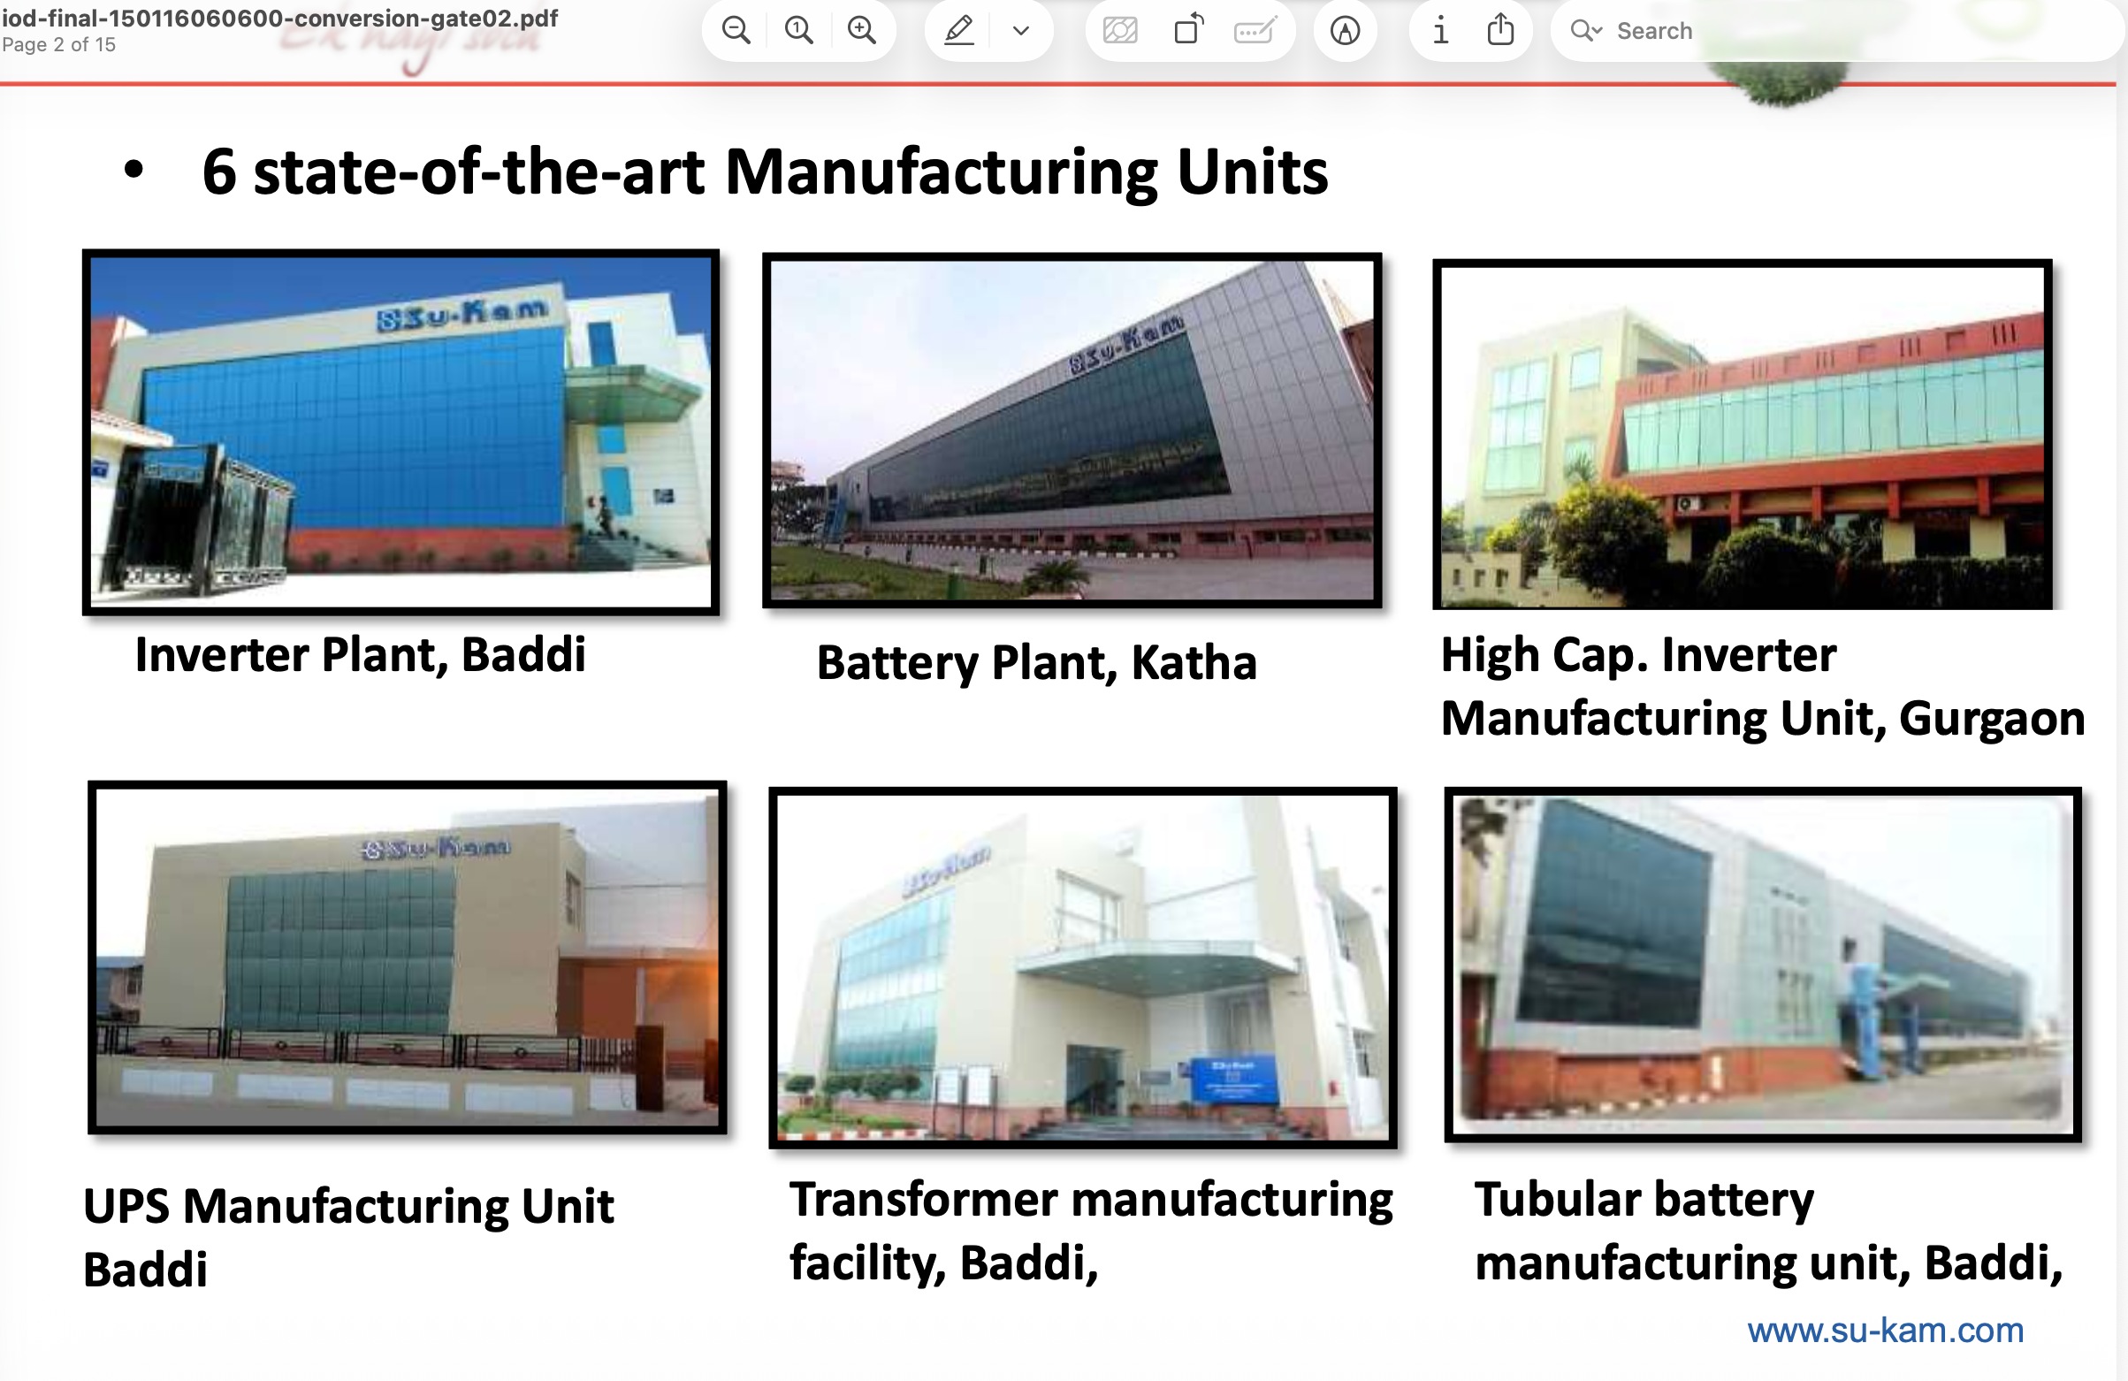Click the PDF file name title
The width and height of the screenshot is (2128, 1381).
tap(280, 18)
